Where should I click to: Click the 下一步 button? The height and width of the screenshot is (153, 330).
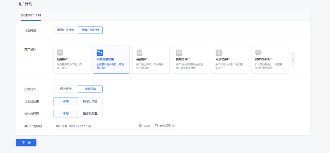click(x=26, y=143)
